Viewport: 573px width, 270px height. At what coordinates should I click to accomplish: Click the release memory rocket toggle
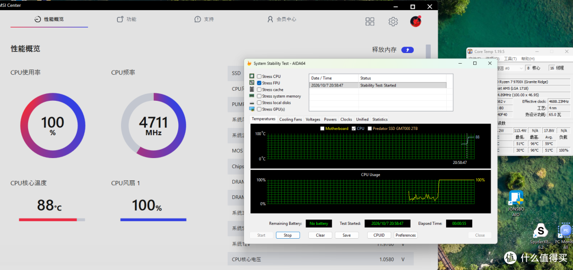pos(407,50)
